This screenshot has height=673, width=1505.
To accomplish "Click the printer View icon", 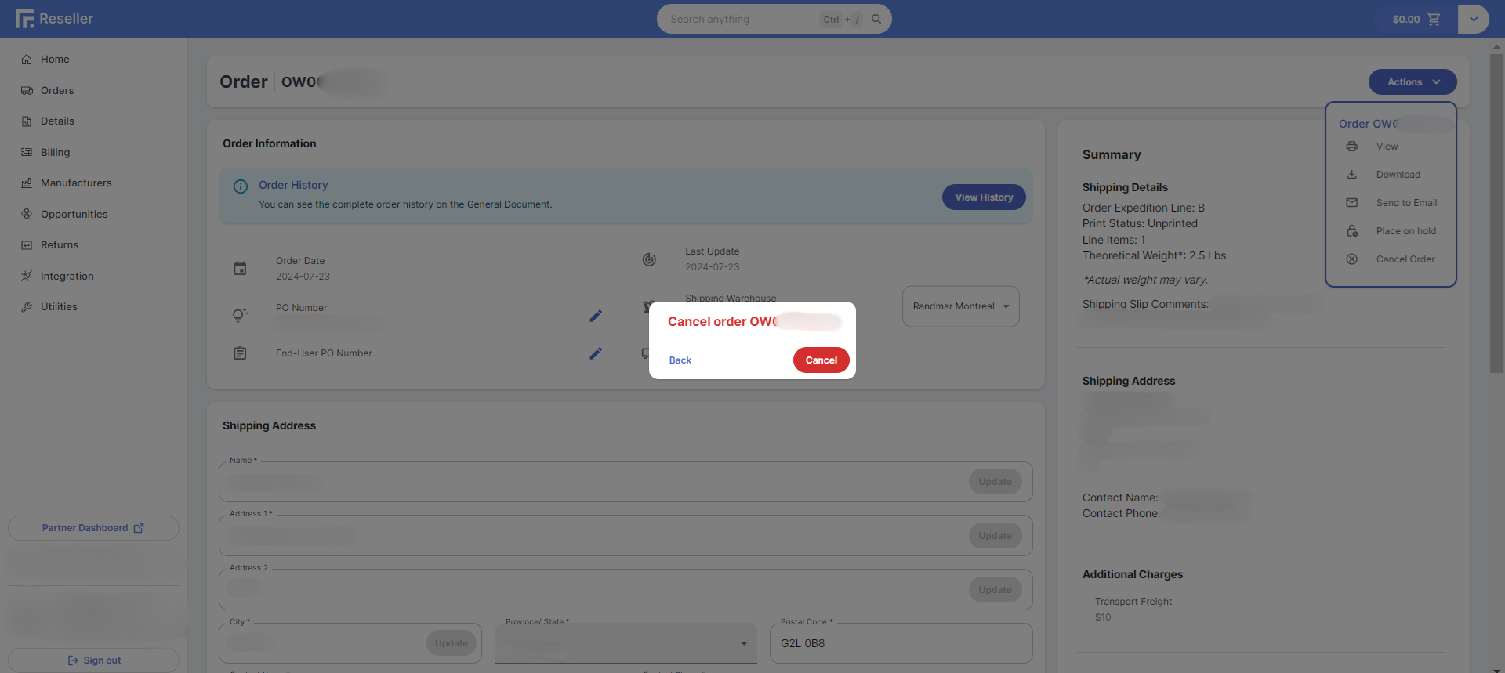I will 1352,147.
